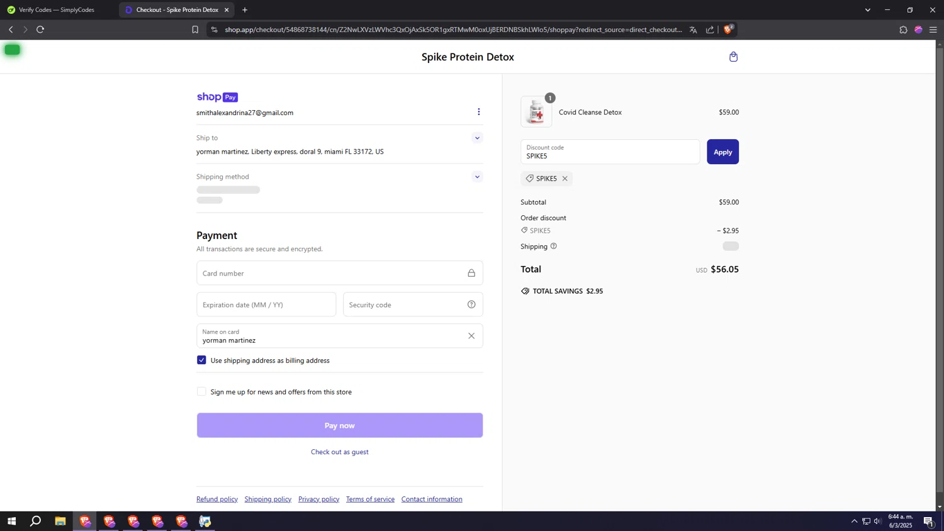Viewport: 944px width, 531px height.
Task: Show hidden system tray icons
Action: coord(854,521)
